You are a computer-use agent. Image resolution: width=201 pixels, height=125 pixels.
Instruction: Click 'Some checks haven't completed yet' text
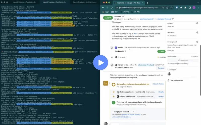click(x=133, y=84)
